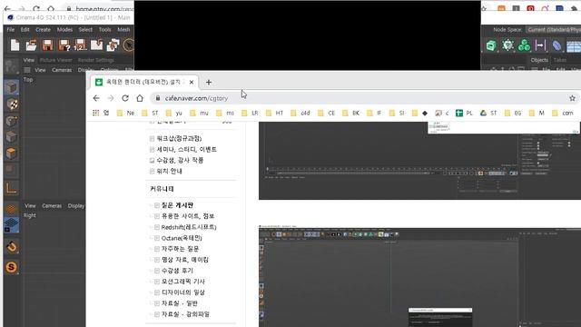Open the Cinema 4D Create menu

pos(43,30)
